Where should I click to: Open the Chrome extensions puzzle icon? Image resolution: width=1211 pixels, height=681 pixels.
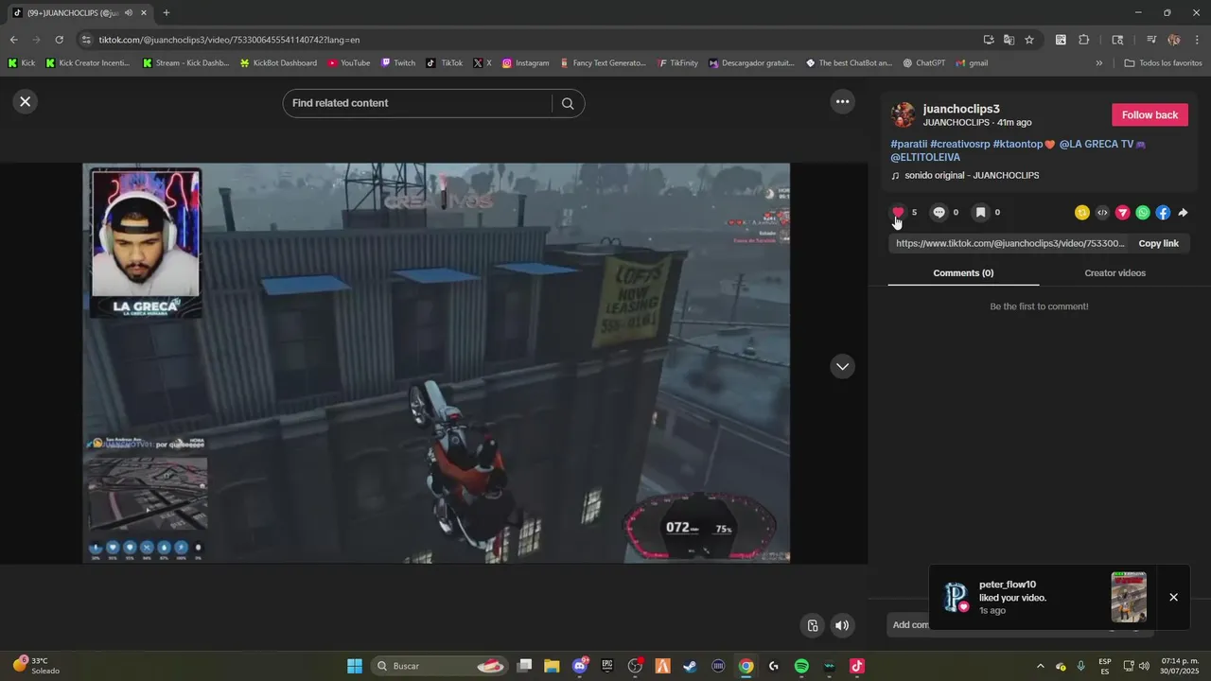tap(1084, 40)
